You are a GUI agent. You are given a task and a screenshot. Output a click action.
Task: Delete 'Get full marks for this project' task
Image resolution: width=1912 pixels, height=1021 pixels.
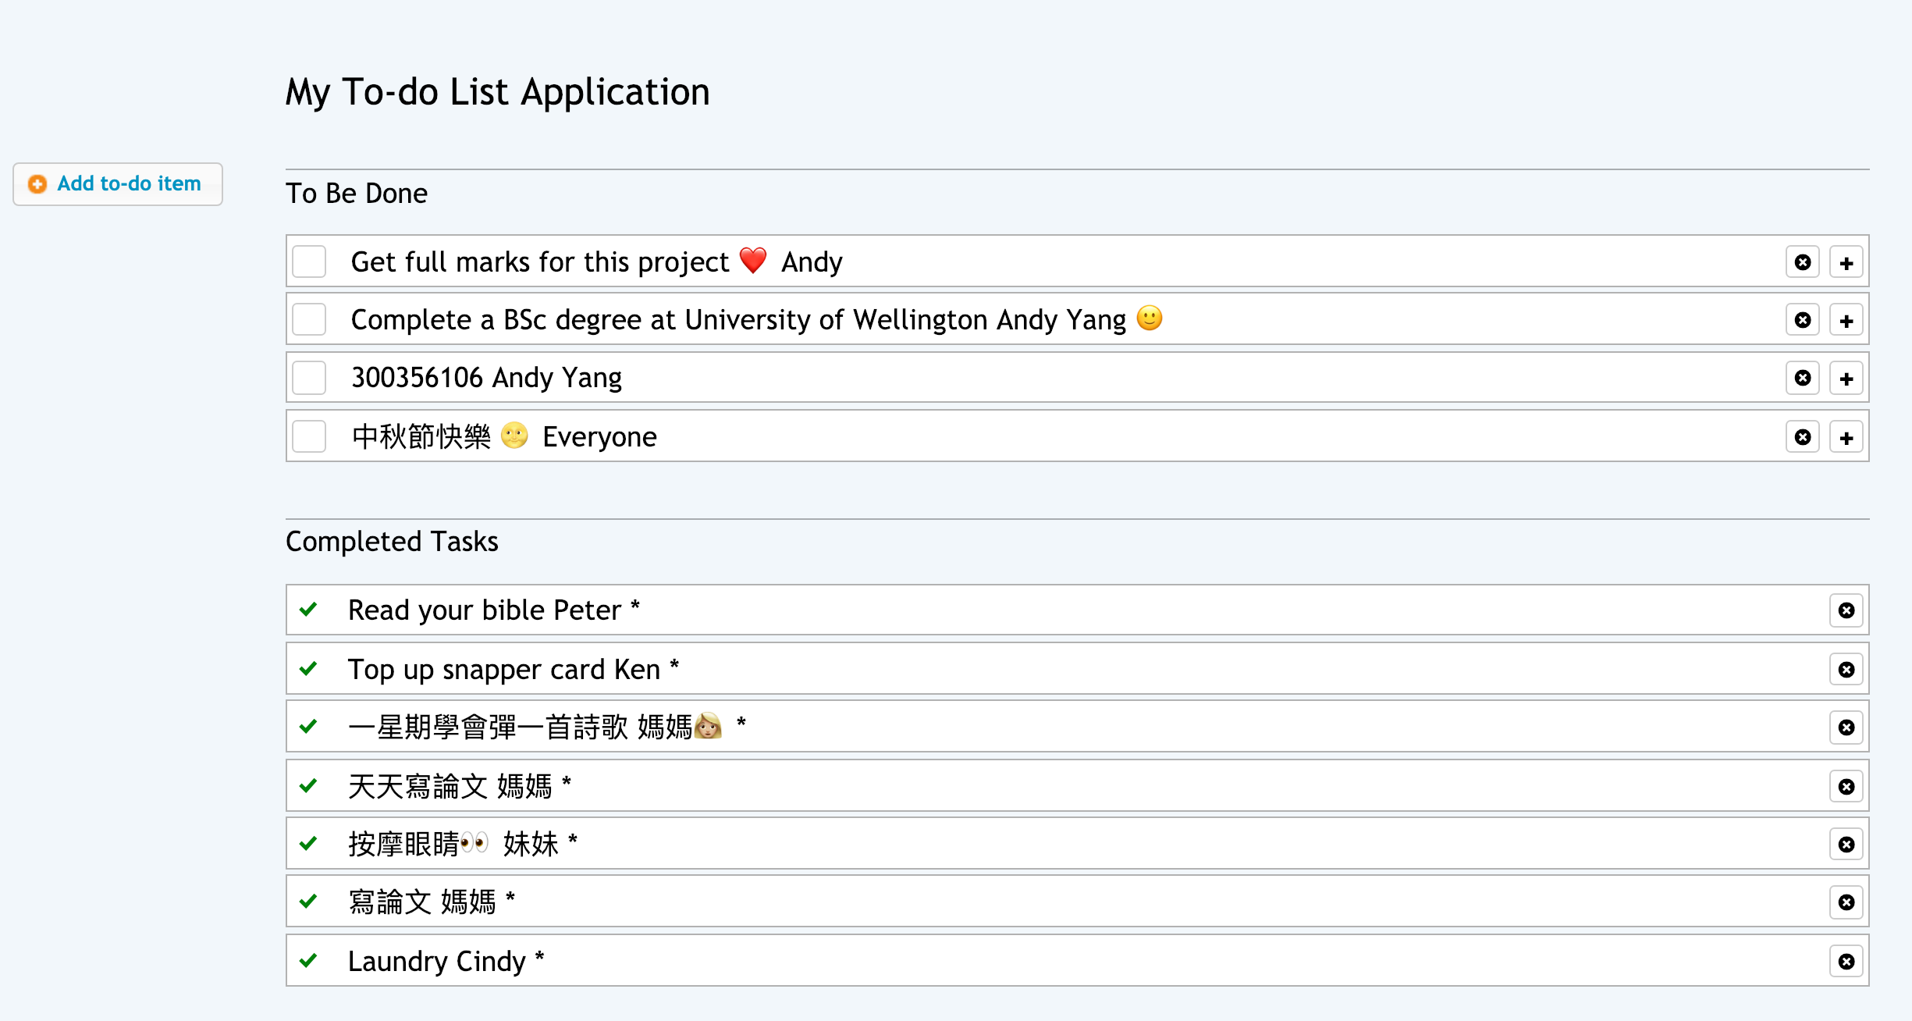[1803, 262]
